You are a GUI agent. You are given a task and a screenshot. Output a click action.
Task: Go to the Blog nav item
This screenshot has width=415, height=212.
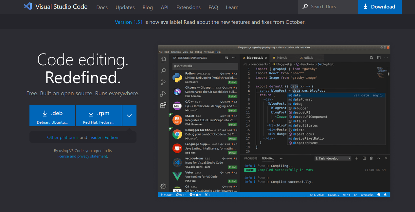point(148,7)
